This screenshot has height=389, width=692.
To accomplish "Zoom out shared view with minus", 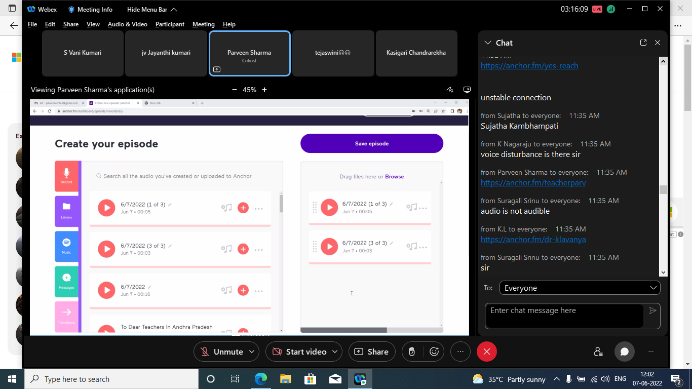I will (x=234, y=90).
